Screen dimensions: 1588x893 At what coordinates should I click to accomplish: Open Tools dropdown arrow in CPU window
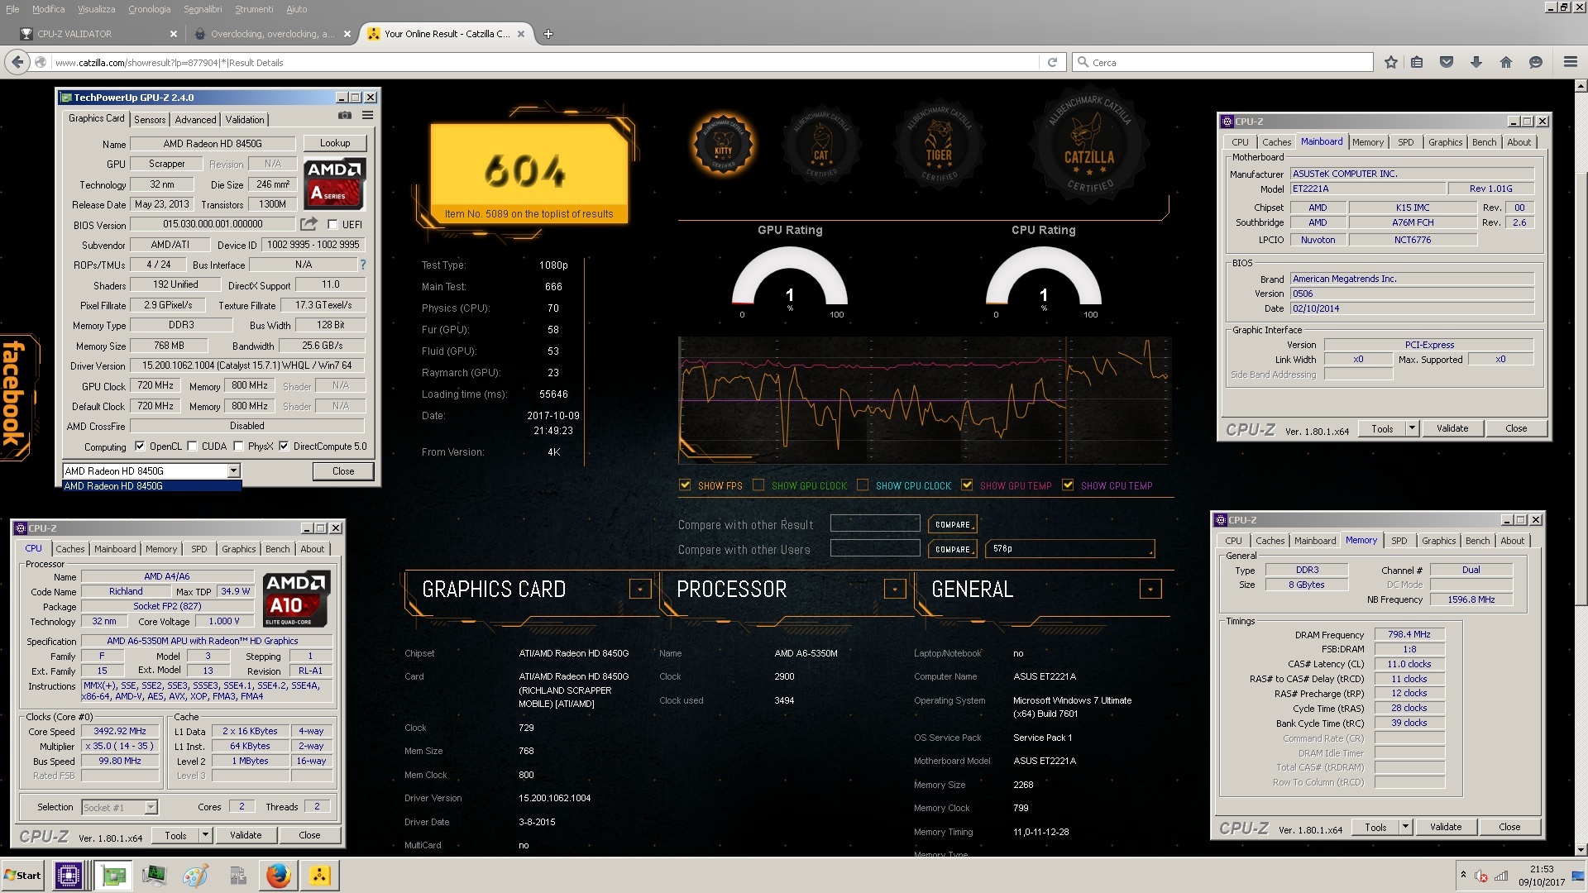[x=205, y=835]
